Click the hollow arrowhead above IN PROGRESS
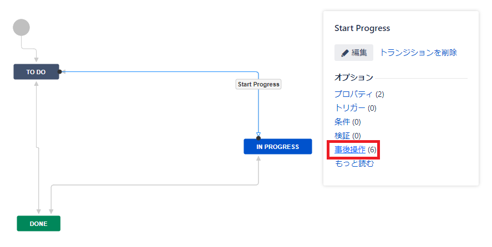492x247 pixels. (258, 135)
